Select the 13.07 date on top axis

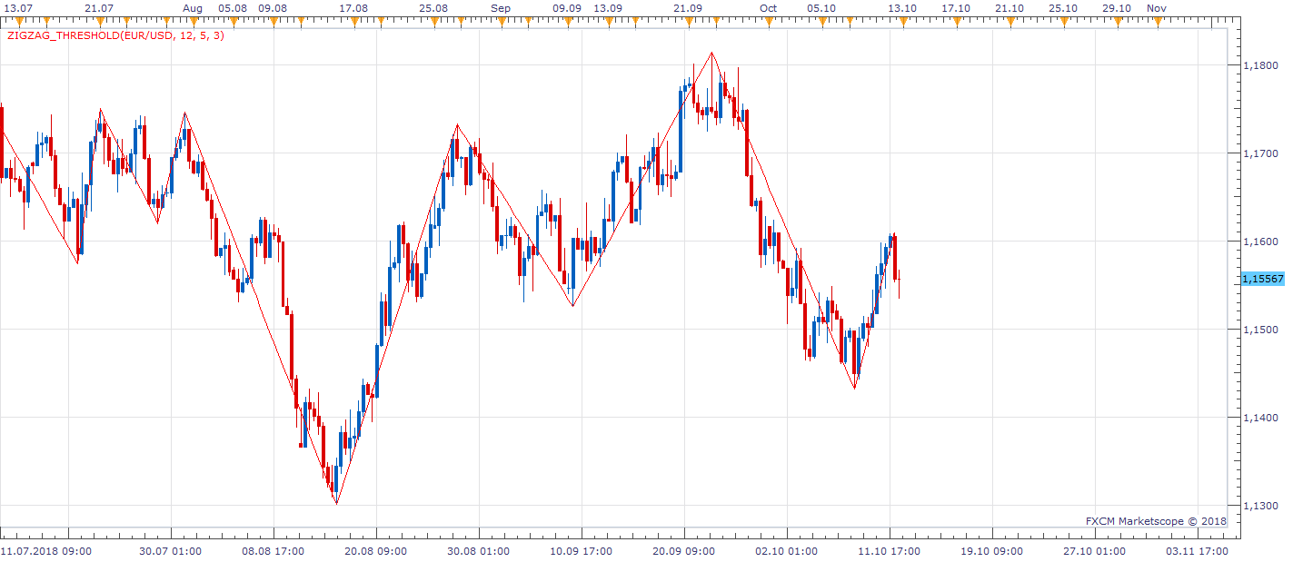coord(18,8)
